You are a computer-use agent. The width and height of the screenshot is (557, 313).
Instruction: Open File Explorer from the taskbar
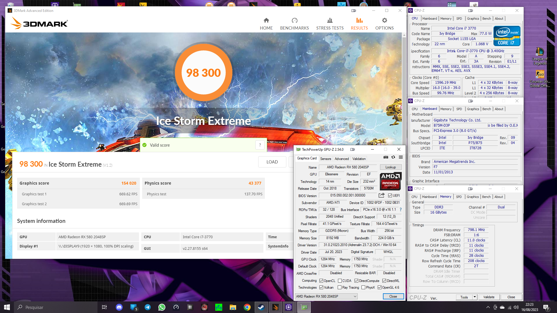pos(233,307)
